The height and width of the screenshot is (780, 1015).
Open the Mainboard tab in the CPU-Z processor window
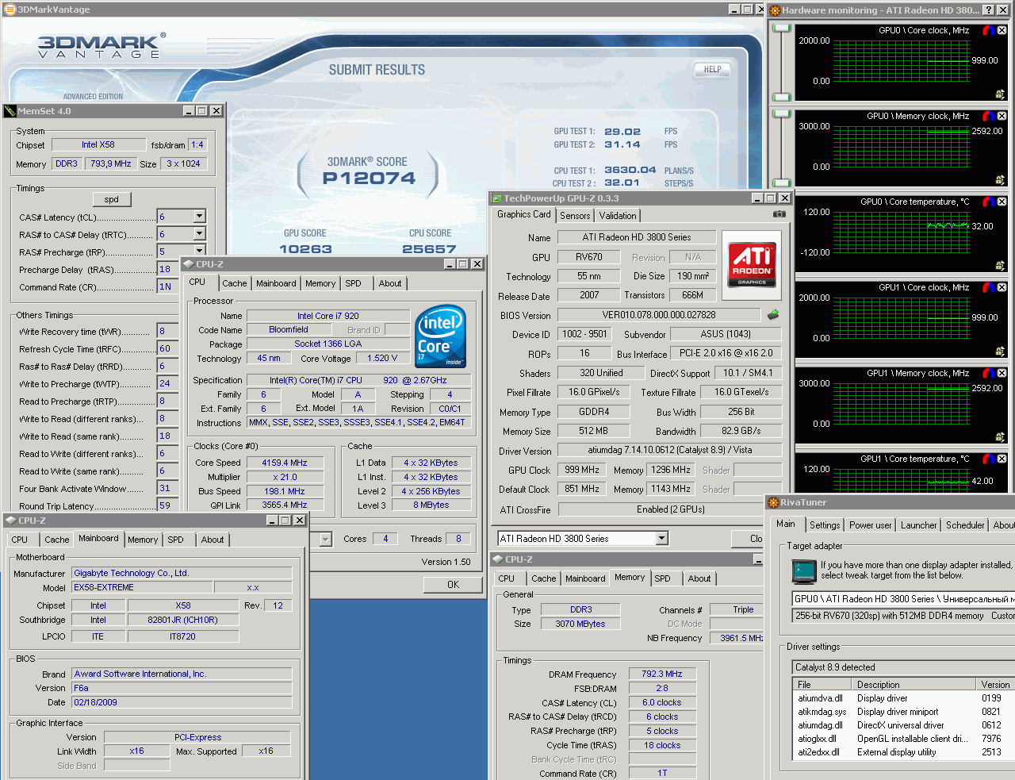coord(276,283)
